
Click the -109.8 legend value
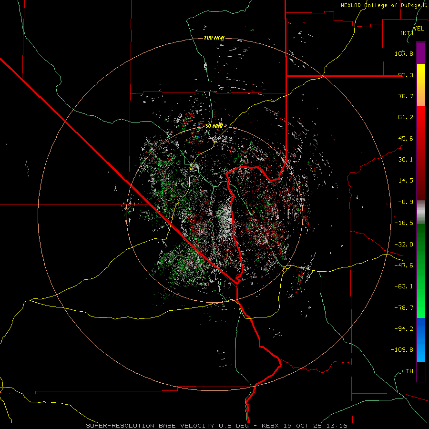(402, 350)
